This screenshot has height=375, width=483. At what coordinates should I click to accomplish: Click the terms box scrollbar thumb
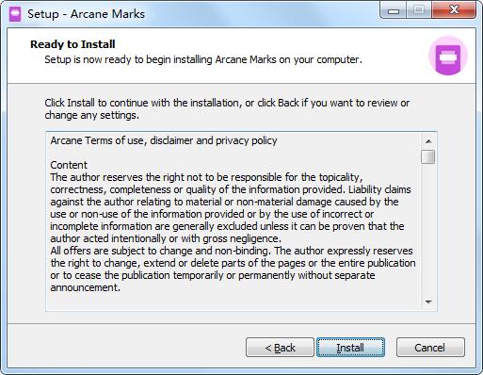click(x=428, y=156)
